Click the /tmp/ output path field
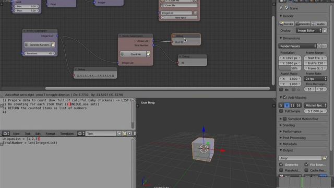334x188 pixels. pyautogui.click(x=300, y=158)
